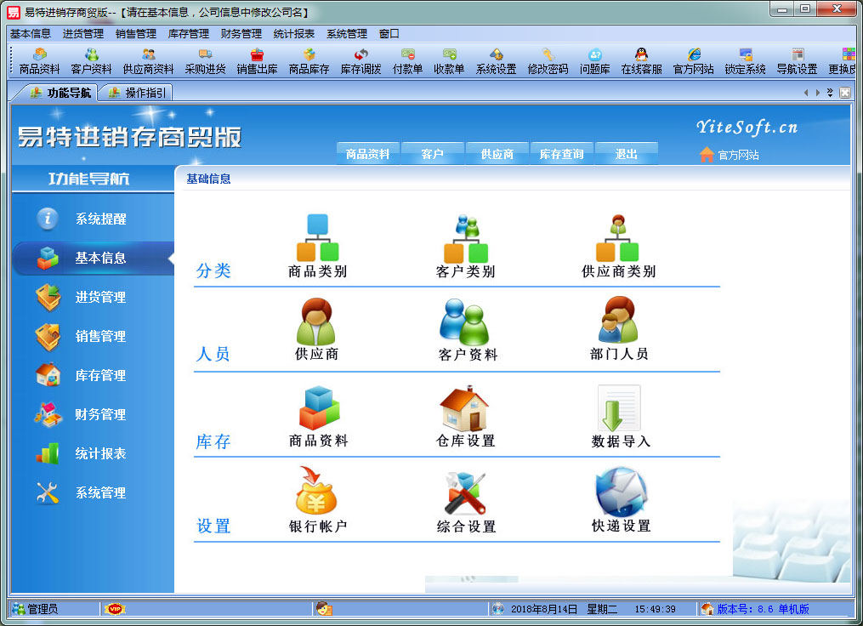Click the 管理员 user status entry
The width and height of the screenshot is (863, 626).
[35, 609]
